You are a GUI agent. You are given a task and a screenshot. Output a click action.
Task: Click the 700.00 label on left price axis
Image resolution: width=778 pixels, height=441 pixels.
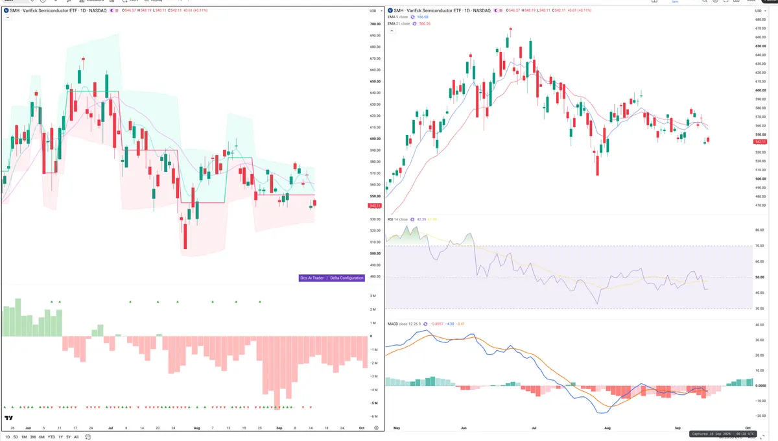(375, 23)
